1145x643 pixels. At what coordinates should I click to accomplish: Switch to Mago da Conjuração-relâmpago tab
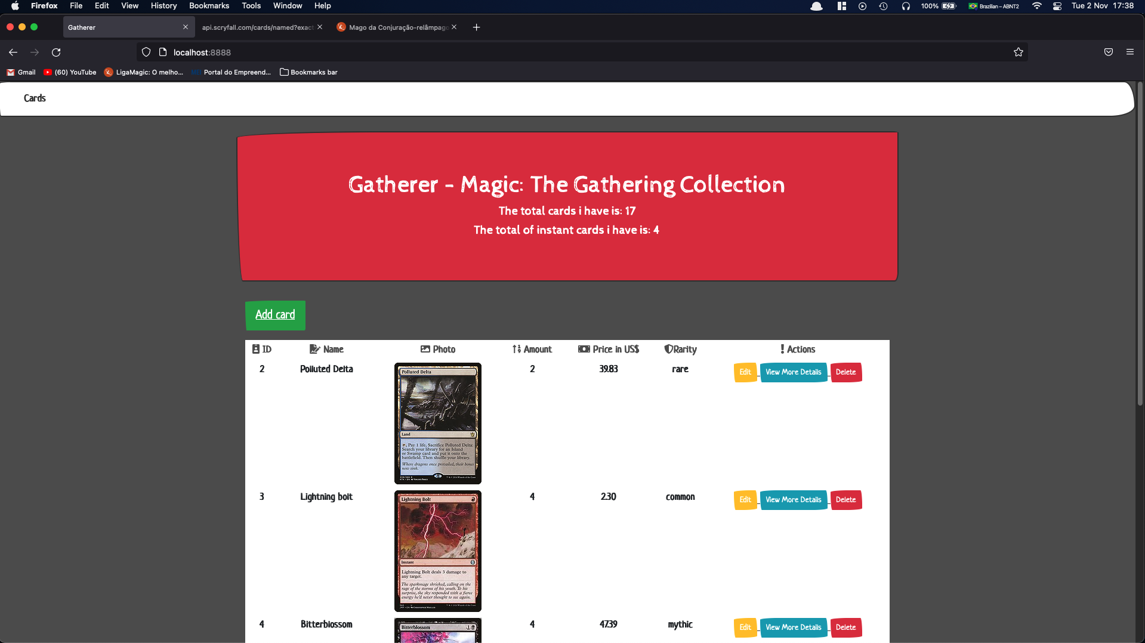pyautogui.click(x=394, y=27)
